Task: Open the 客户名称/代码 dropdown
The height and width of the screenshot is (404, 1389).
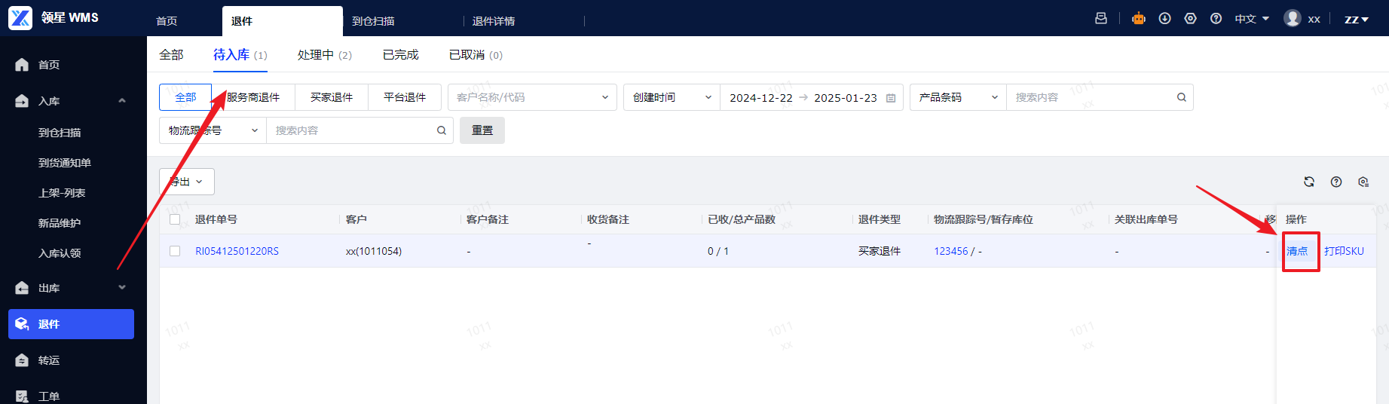Action: pyautogui.click(x=532, y=97)
